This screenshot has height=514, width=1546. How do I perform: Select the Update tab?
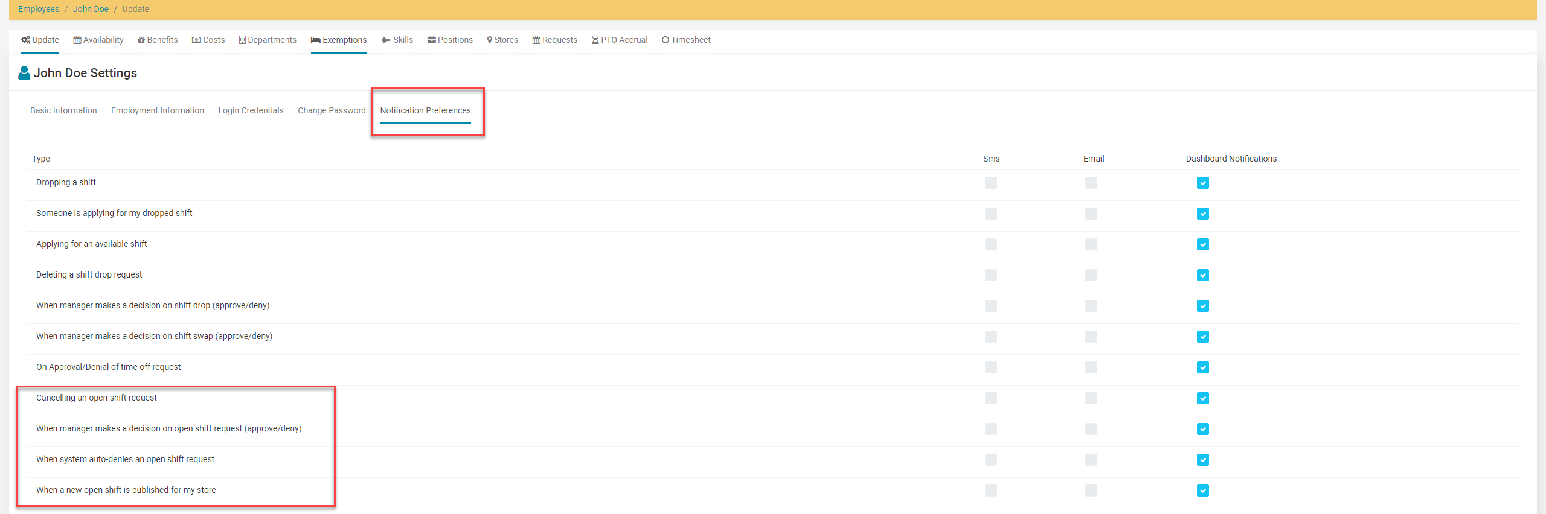click(40, 40)
